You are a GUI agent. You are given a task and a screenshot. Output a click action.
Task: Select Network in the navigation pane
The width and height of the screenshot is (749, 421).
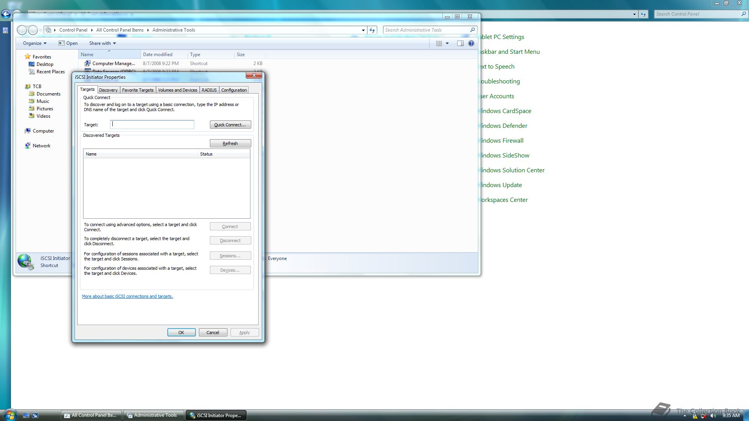click(37, 146)
